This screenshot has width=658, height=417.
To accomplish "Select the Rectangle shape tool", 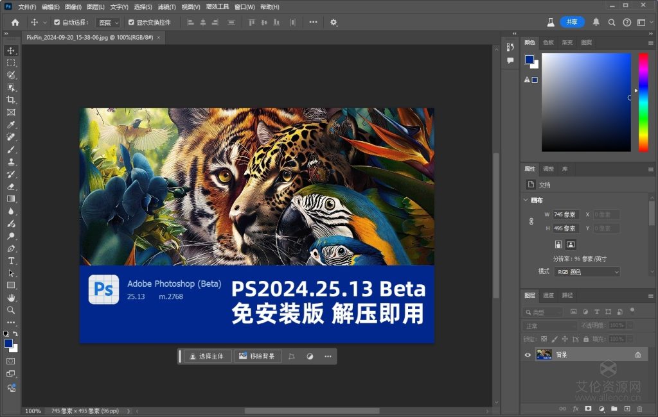I will [11, 285].
